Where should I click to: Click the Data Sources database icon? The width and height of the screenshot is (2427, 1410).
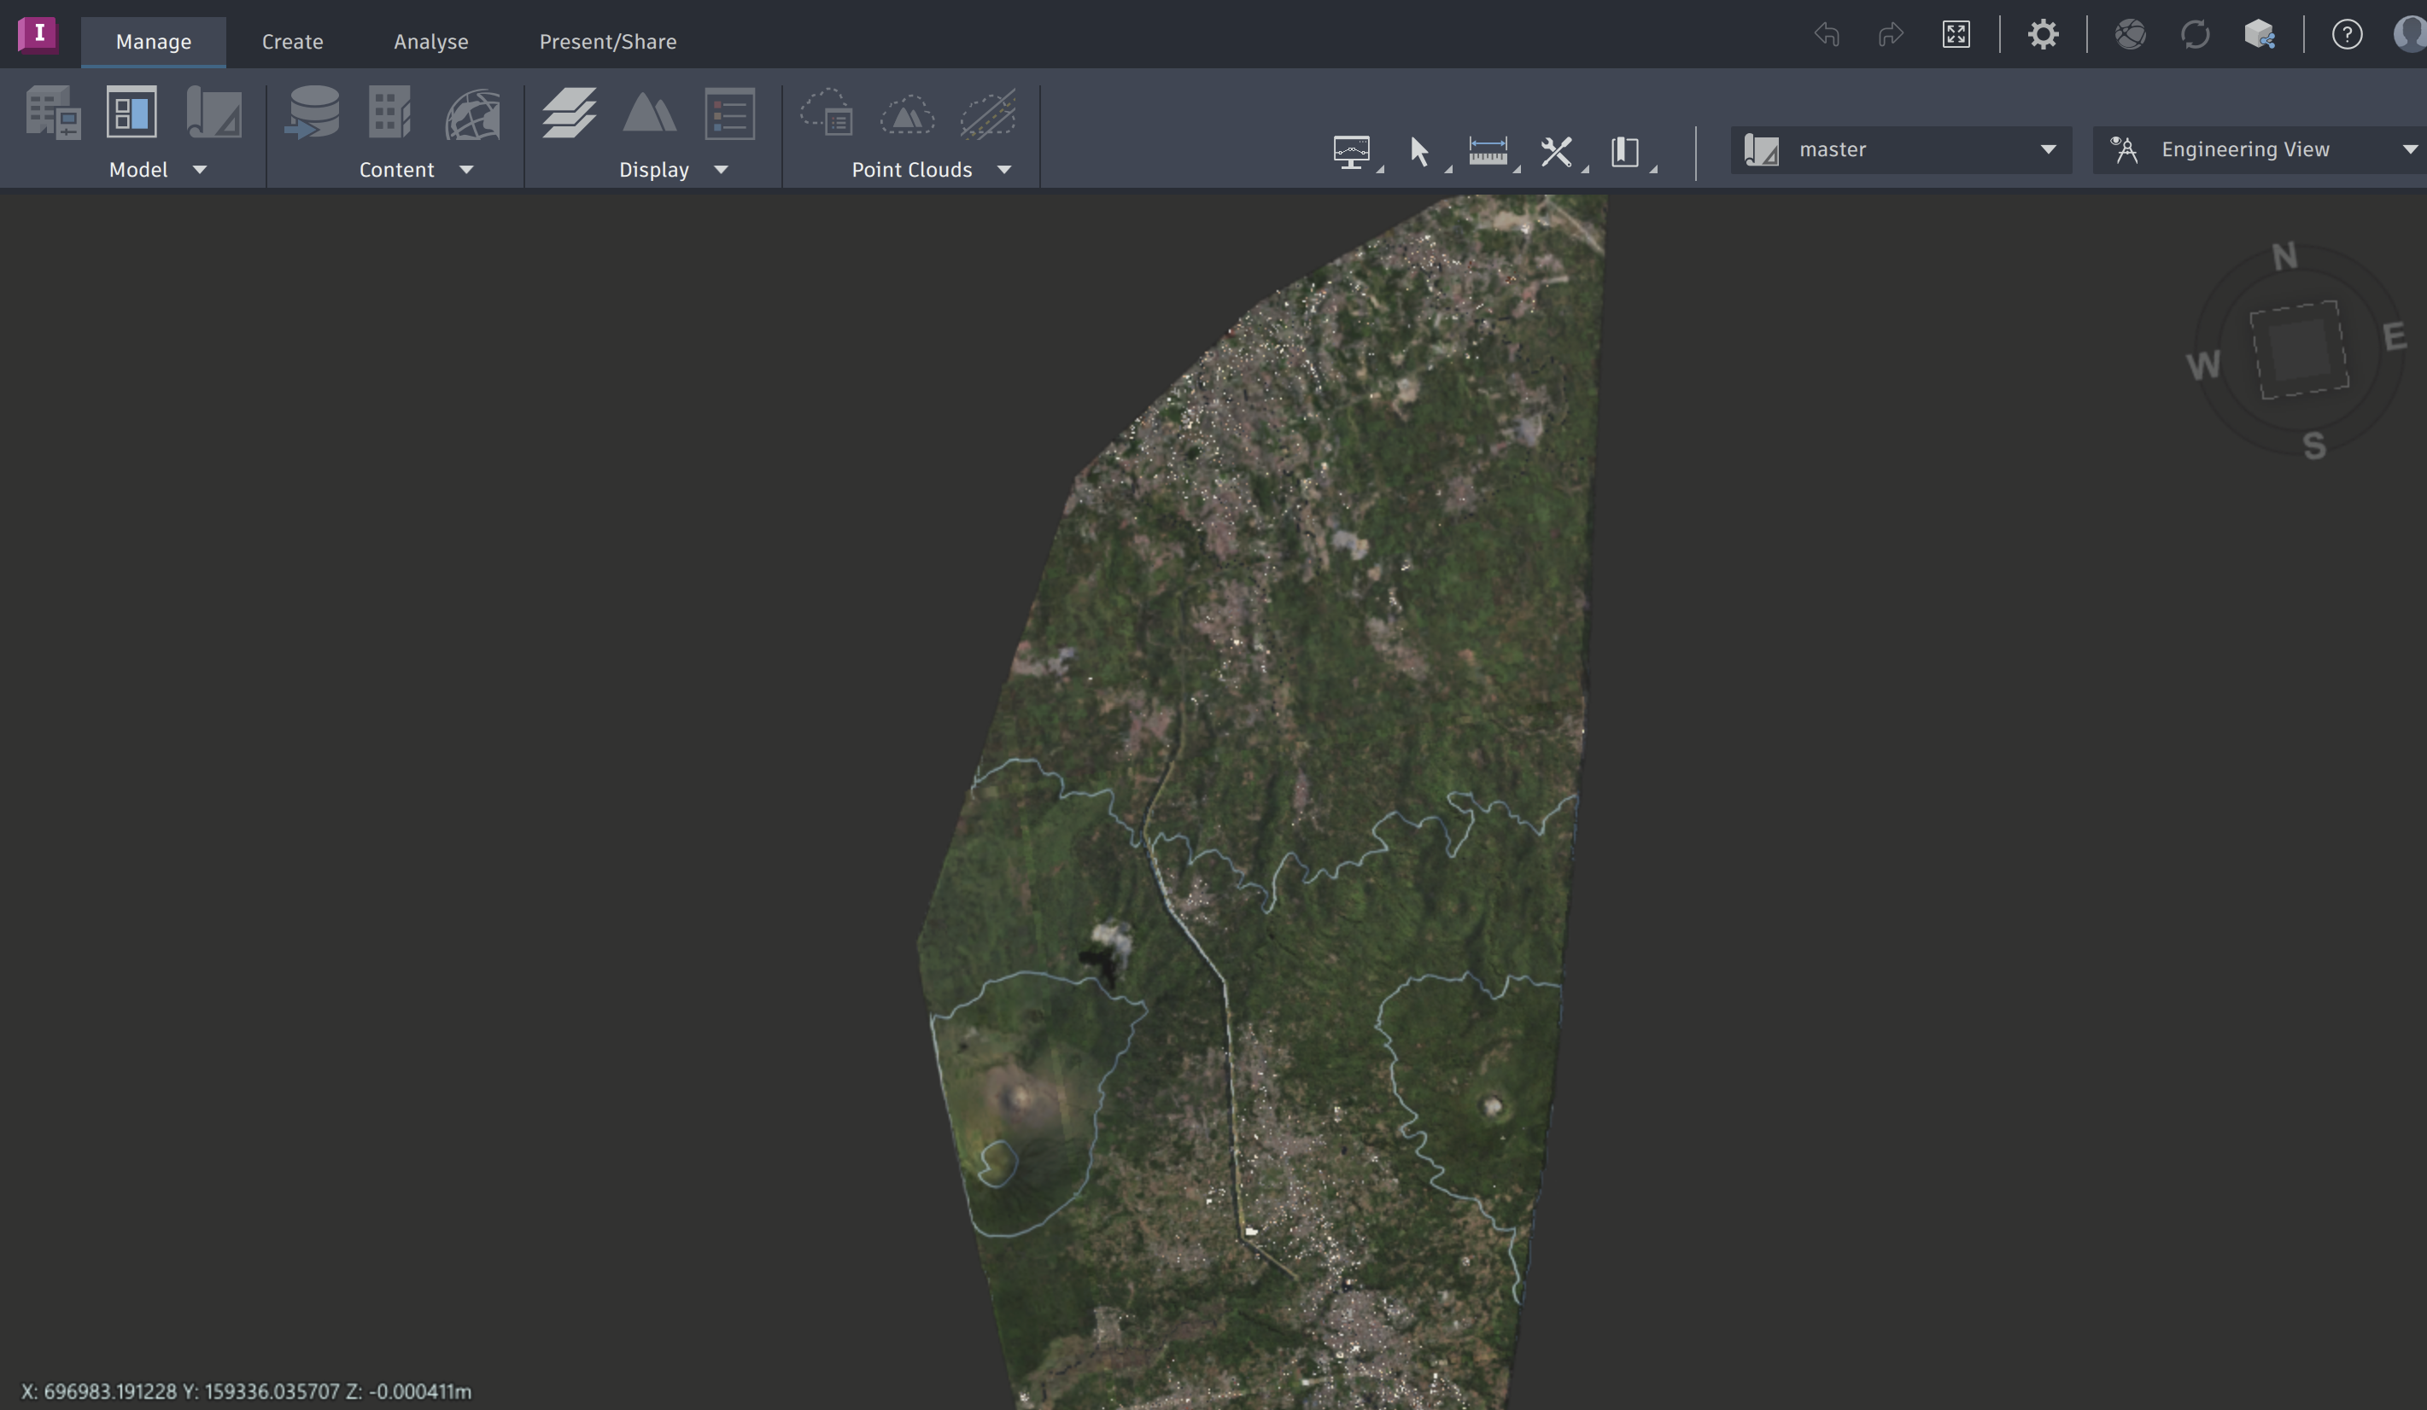click(x=312, y=113)
